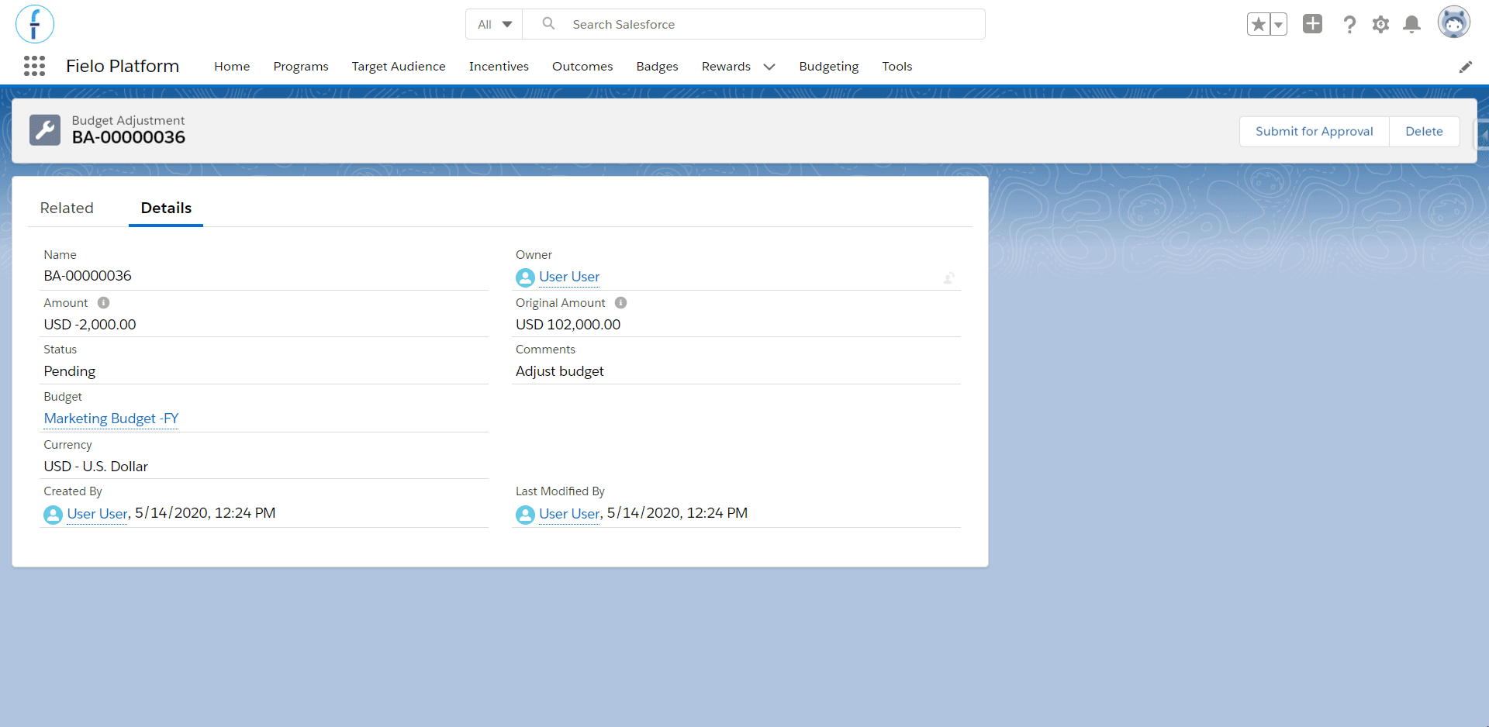Image resolution: width=1489 pixels, height=727 pixels.
Task: Click the search magnifier icon
Action: coord(548,24)
